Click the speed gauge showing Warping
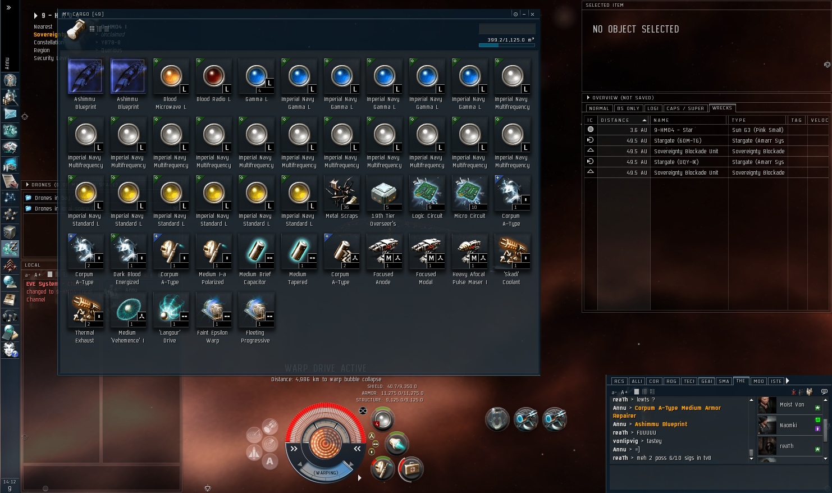Screen dimensions: 832x493 tap(326, 472)
